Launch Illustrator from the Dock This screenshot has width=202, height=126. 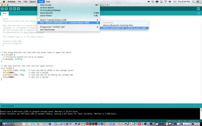click(93, 124)
